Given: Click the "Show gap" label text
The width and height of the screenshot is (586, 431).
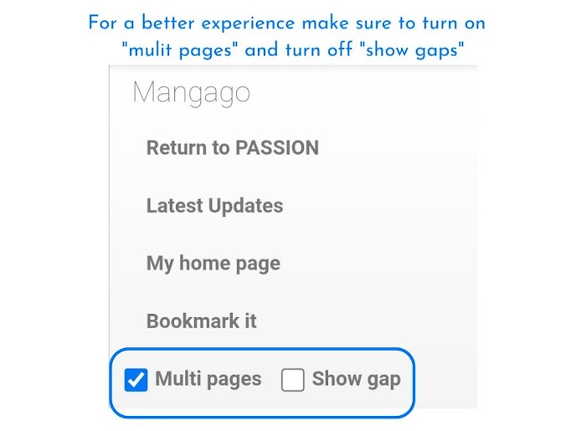Looking at the screenshot, I should pos(356,379).
